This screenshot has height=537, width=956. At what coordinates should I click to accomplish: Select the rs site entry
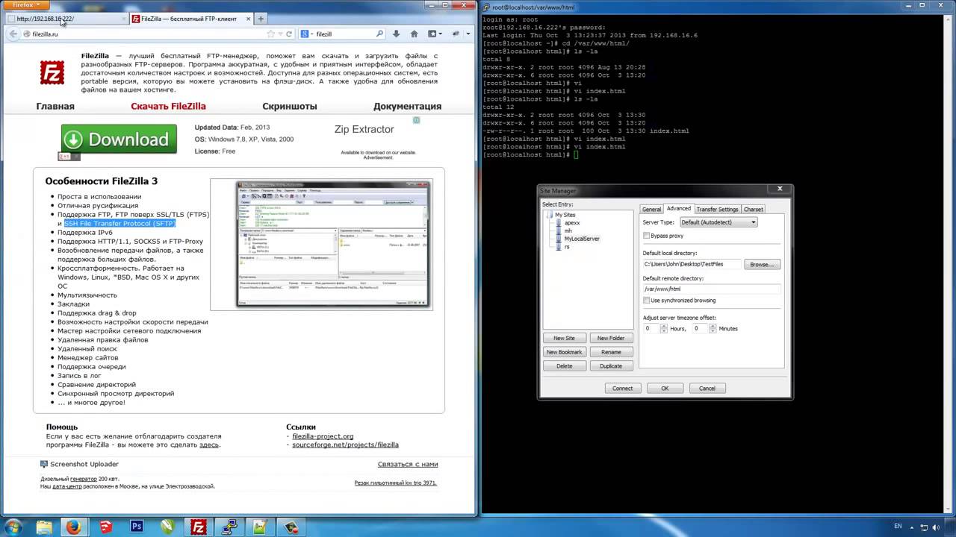pos(566,246)
